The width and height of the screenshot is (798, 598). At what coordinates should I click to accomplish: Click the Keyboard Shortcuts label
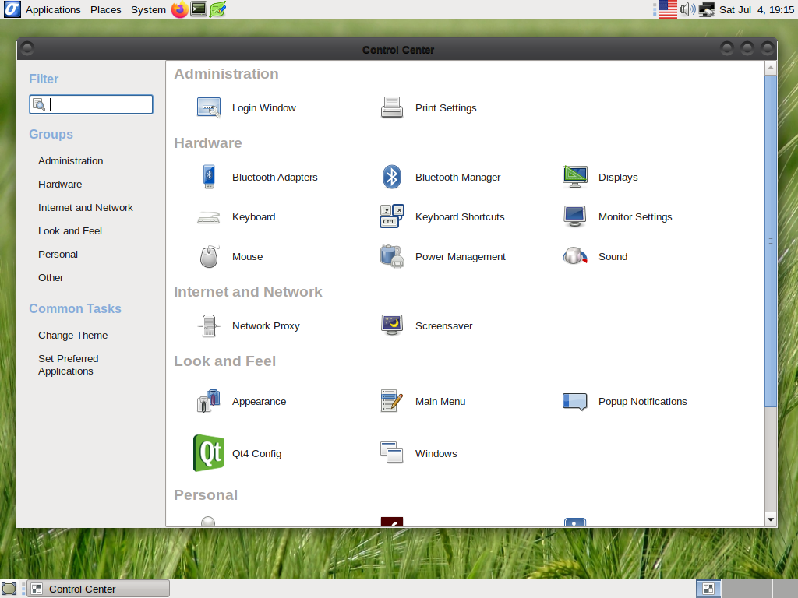(460, 216)
